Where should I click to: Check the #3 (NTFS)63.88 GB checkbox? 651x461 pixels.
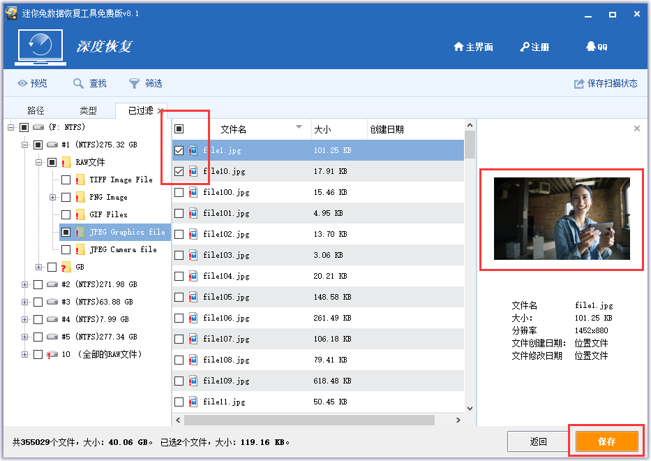38,302
